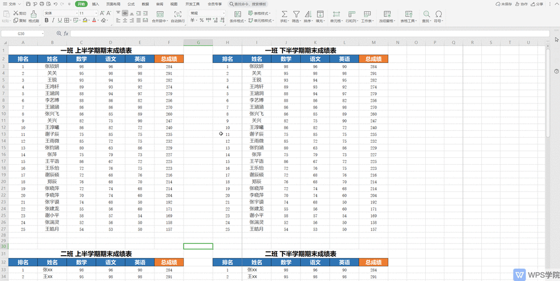
Task: Open the Cell Style (单元格样式) dropdown
Action: click(x=261, y=20)
